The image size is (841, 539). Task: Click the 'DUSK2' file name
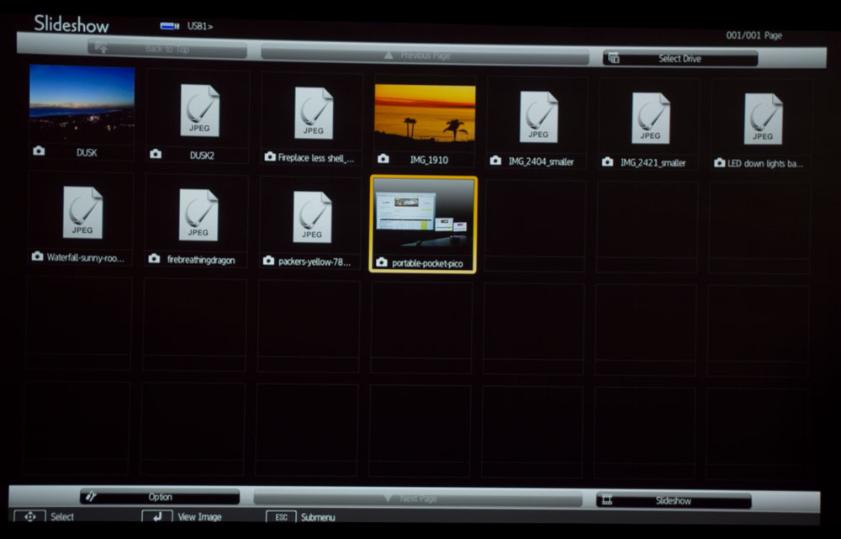(x=202, y=156)
